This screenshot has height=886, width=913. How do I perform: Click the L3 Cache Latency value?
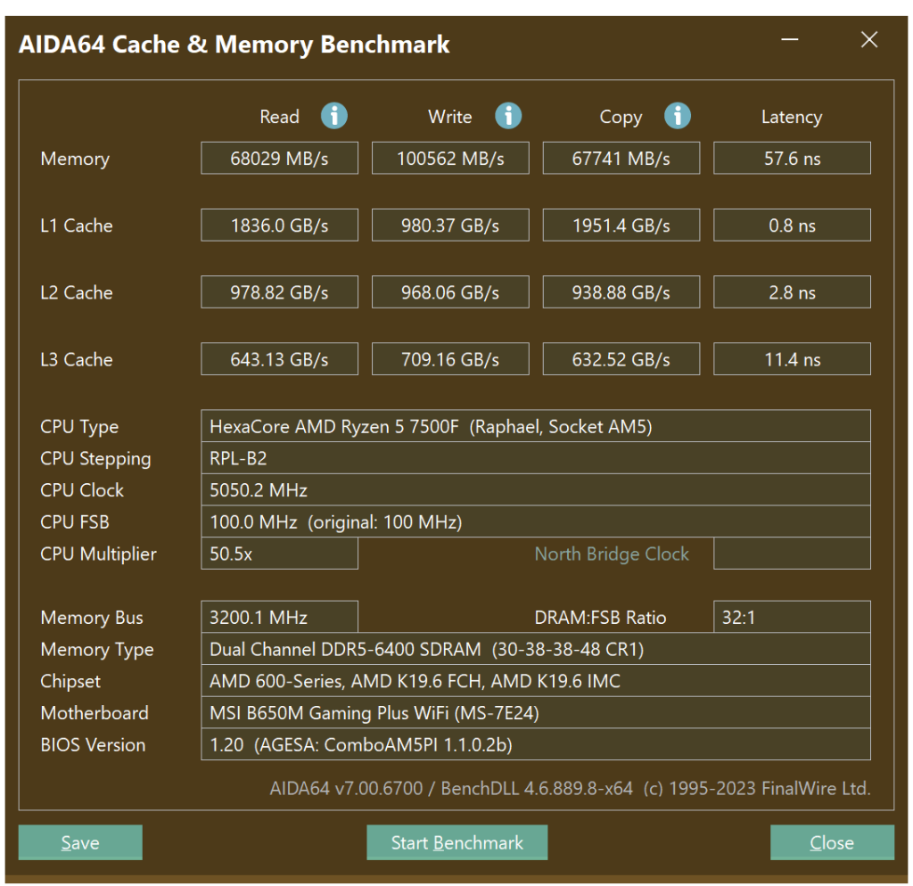[792, 360]
